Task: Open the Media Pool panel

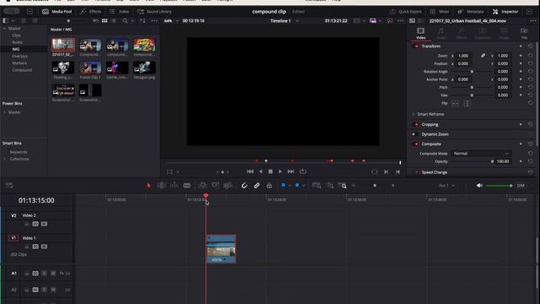Action: pos(57,11)
